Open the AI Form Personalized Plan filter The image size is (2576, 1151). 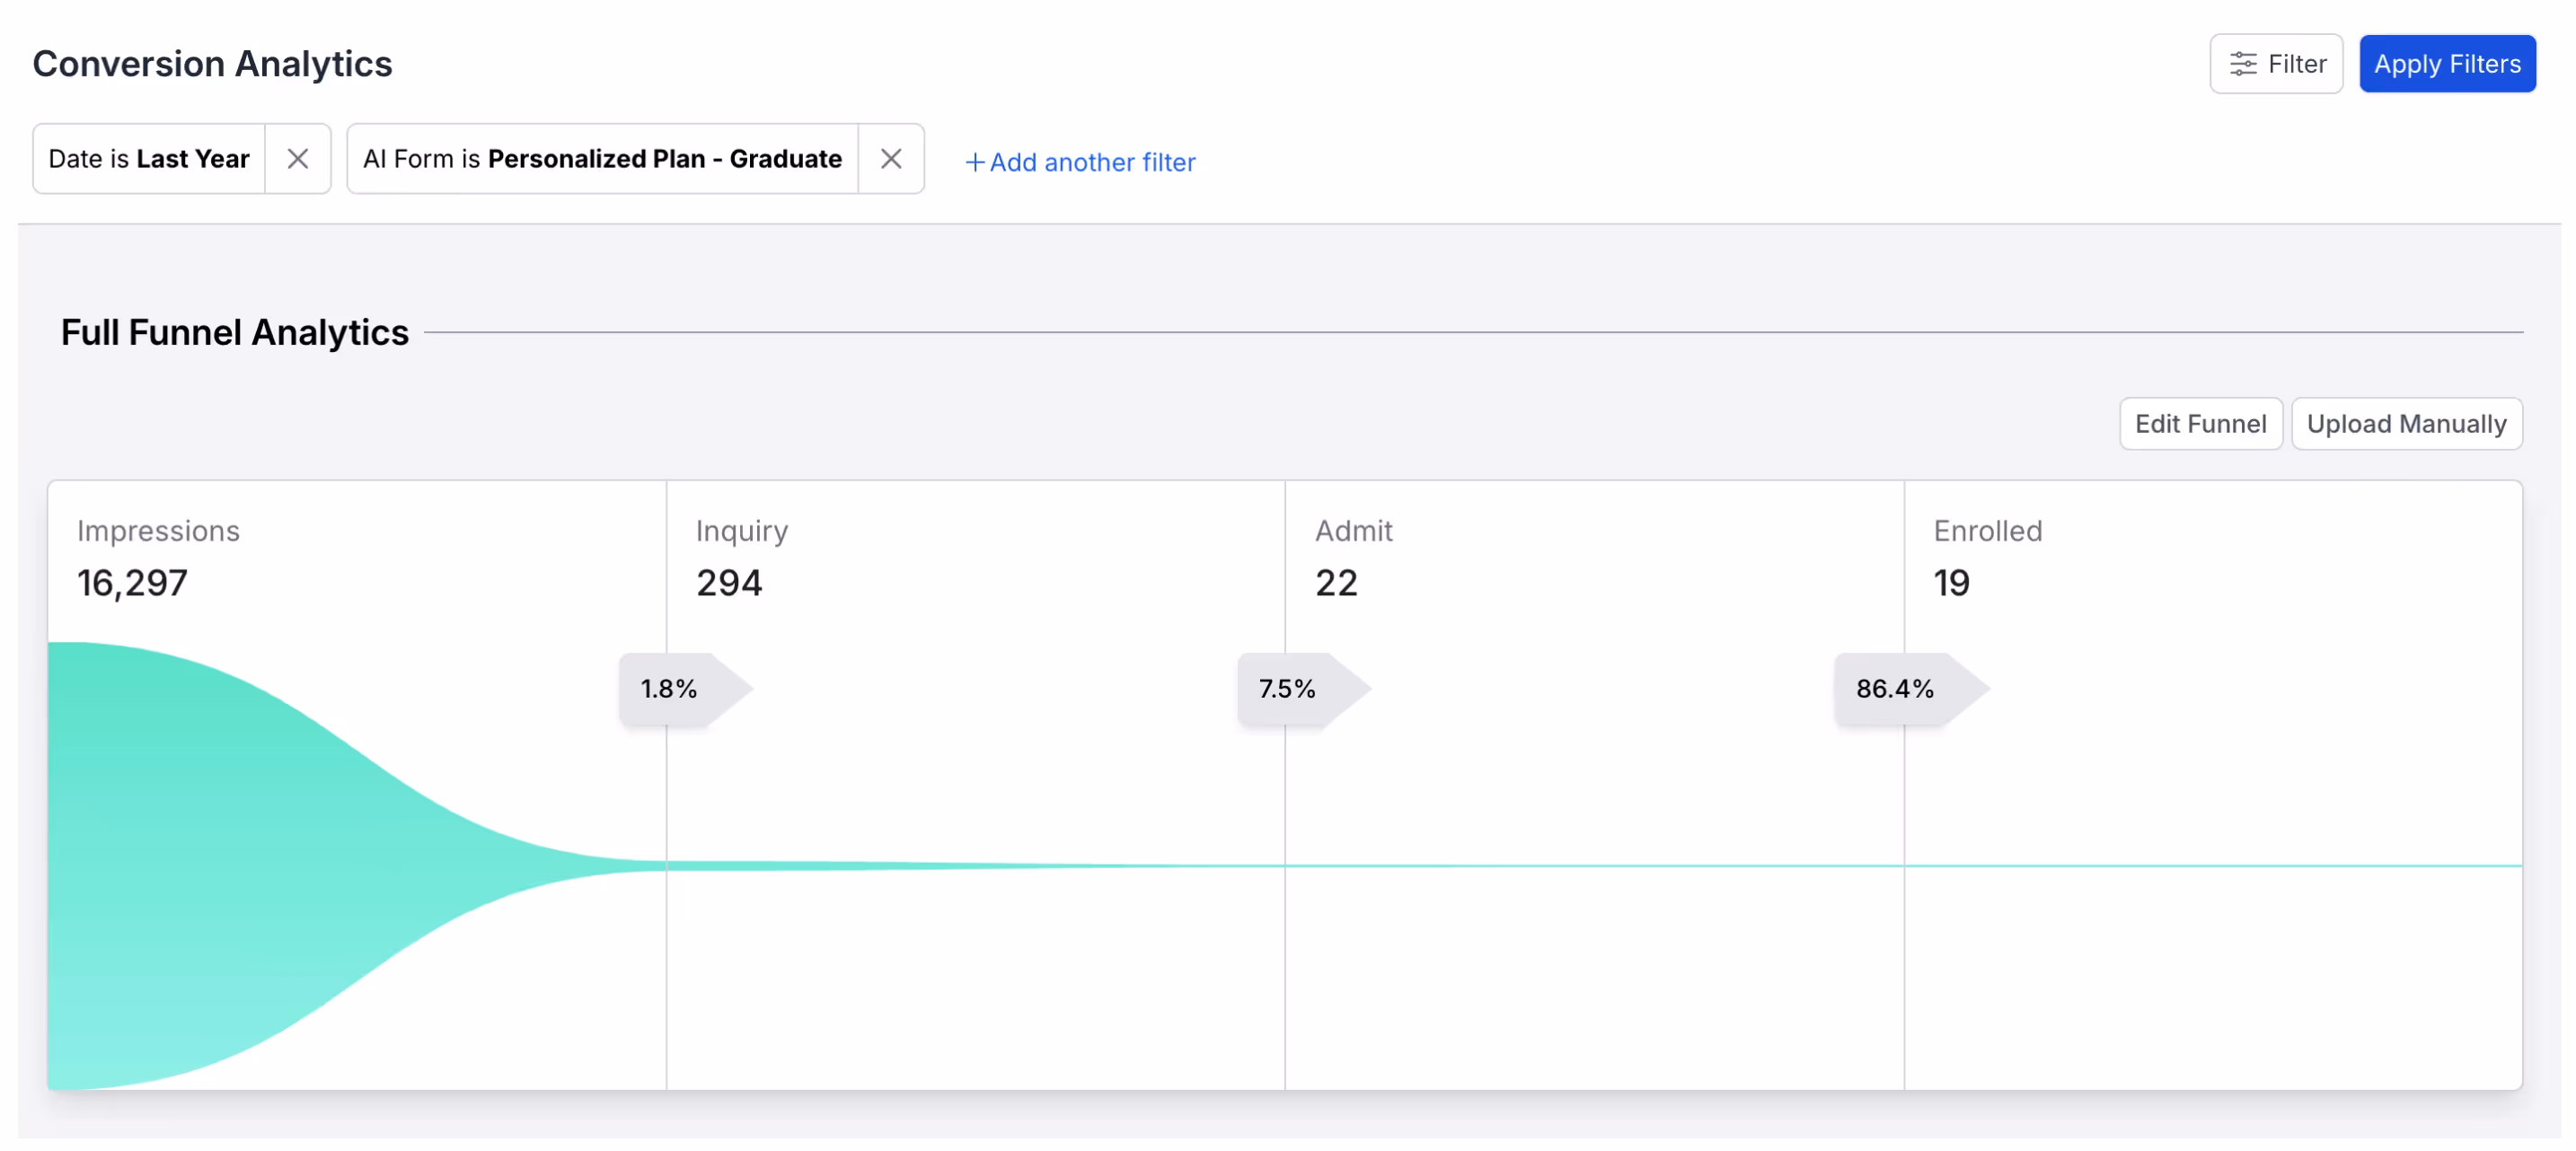602,159
